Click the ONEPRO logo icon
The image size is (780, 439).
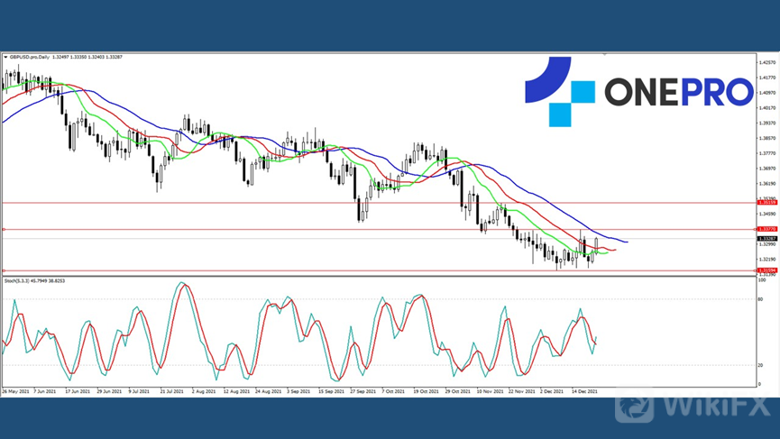coord(559,91)
